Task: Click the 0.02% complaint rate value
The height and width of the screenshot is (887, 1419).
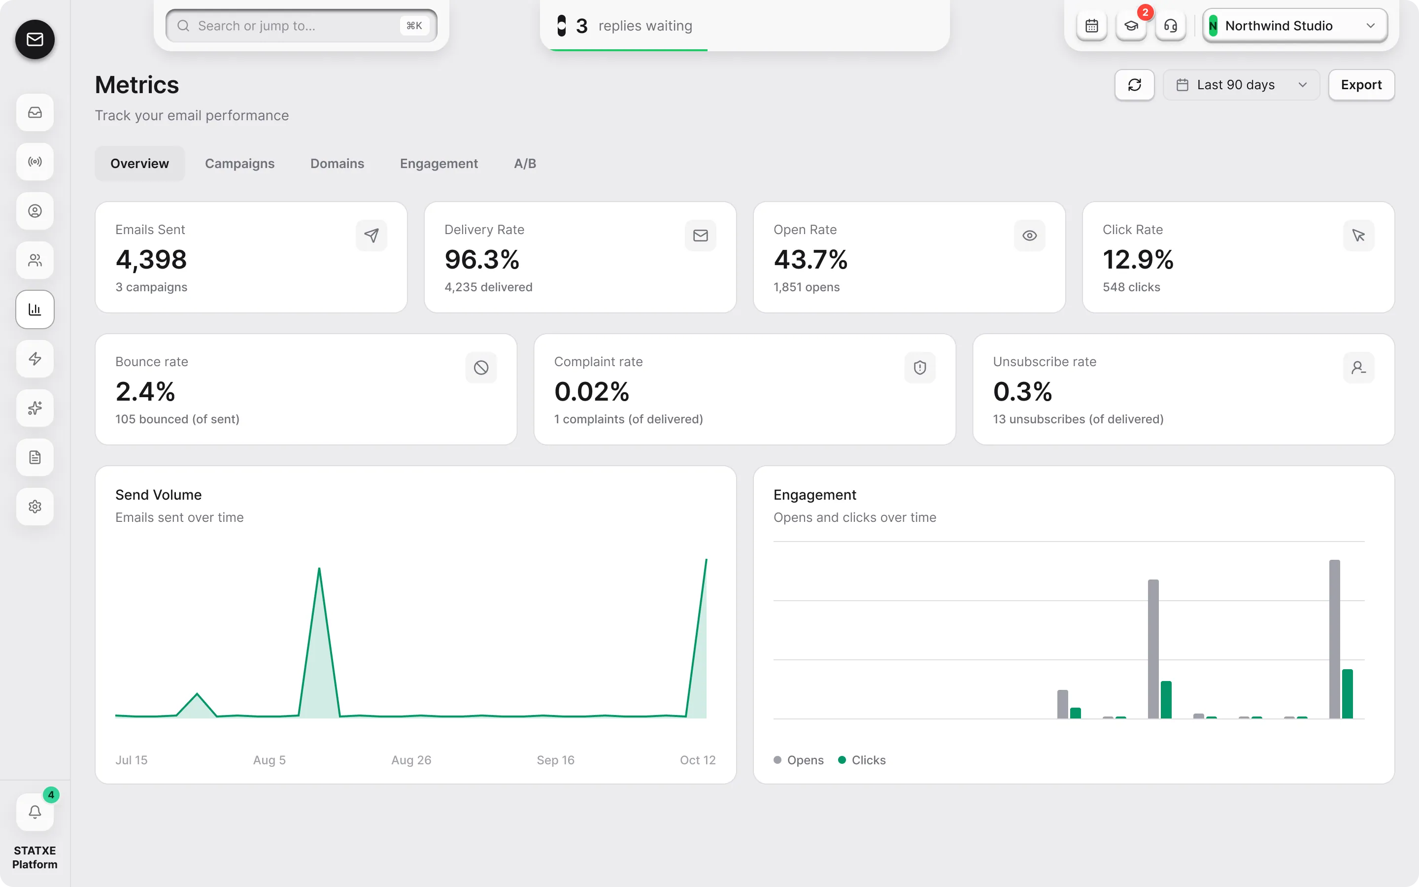Action: (592, 391)
